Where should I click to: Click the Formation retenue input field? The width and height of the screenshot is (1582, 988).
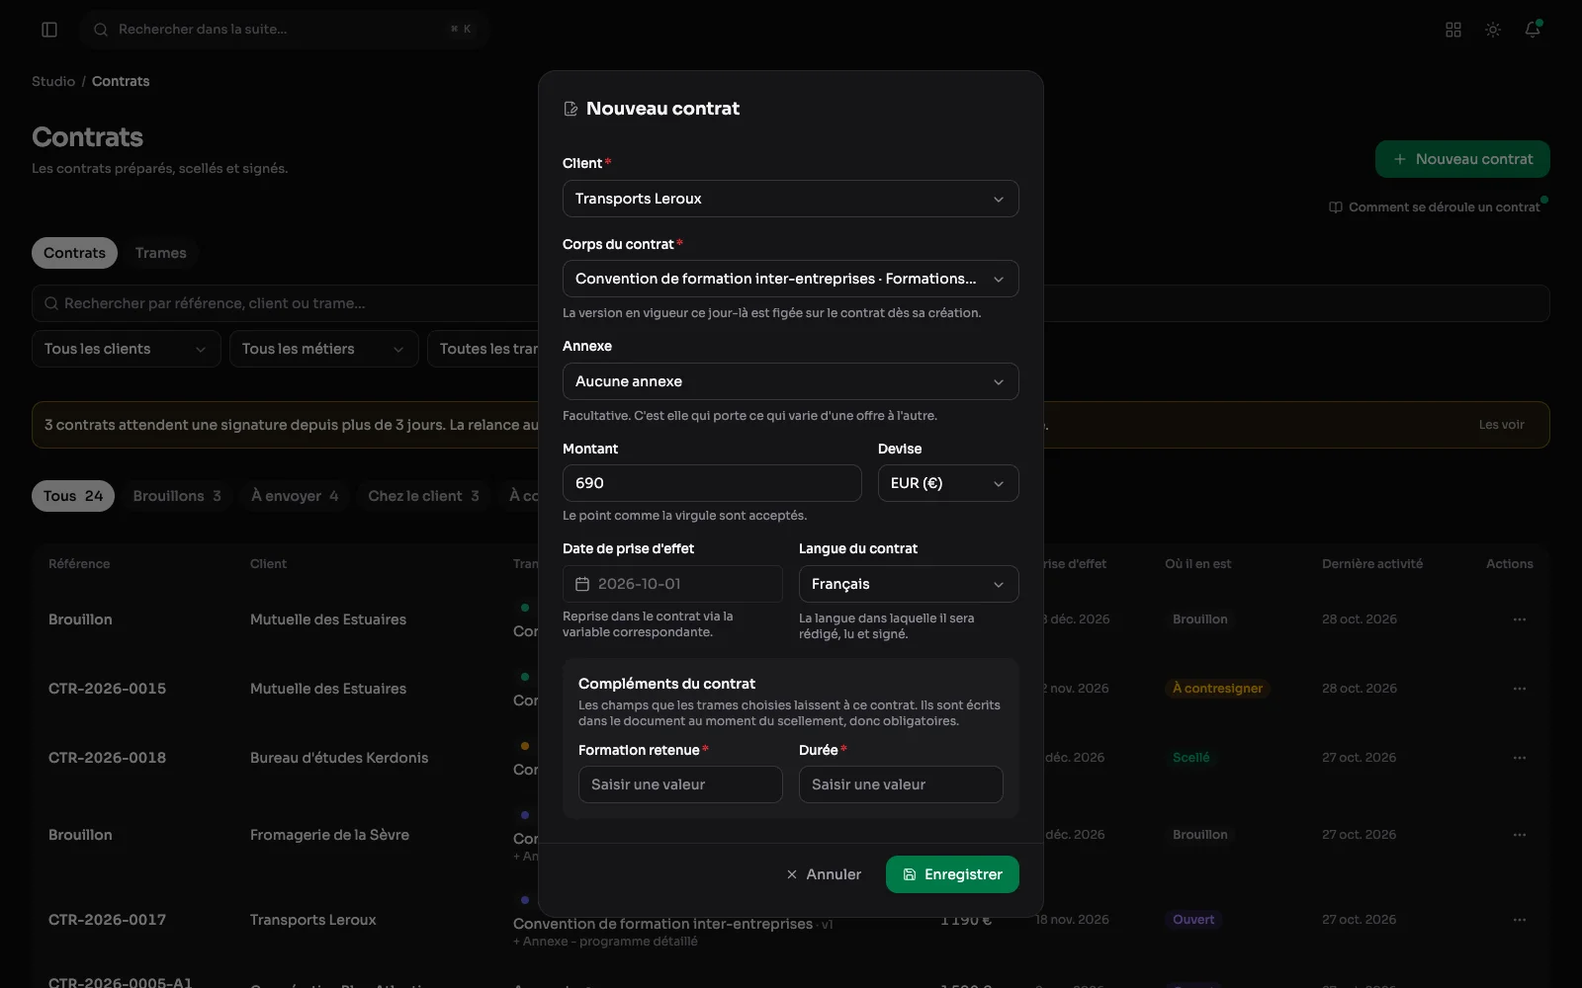680,784
